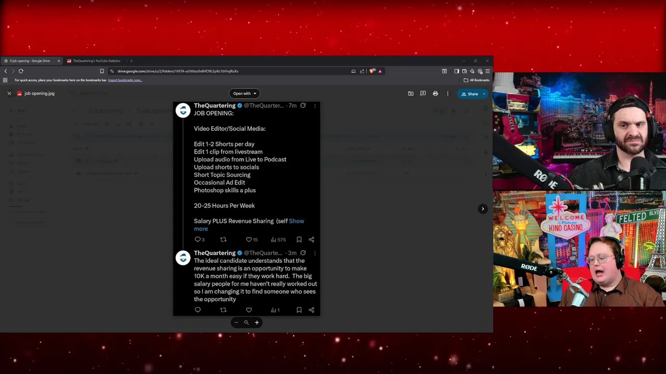Click the bookmark icon on second tweet

coord(299,310)
